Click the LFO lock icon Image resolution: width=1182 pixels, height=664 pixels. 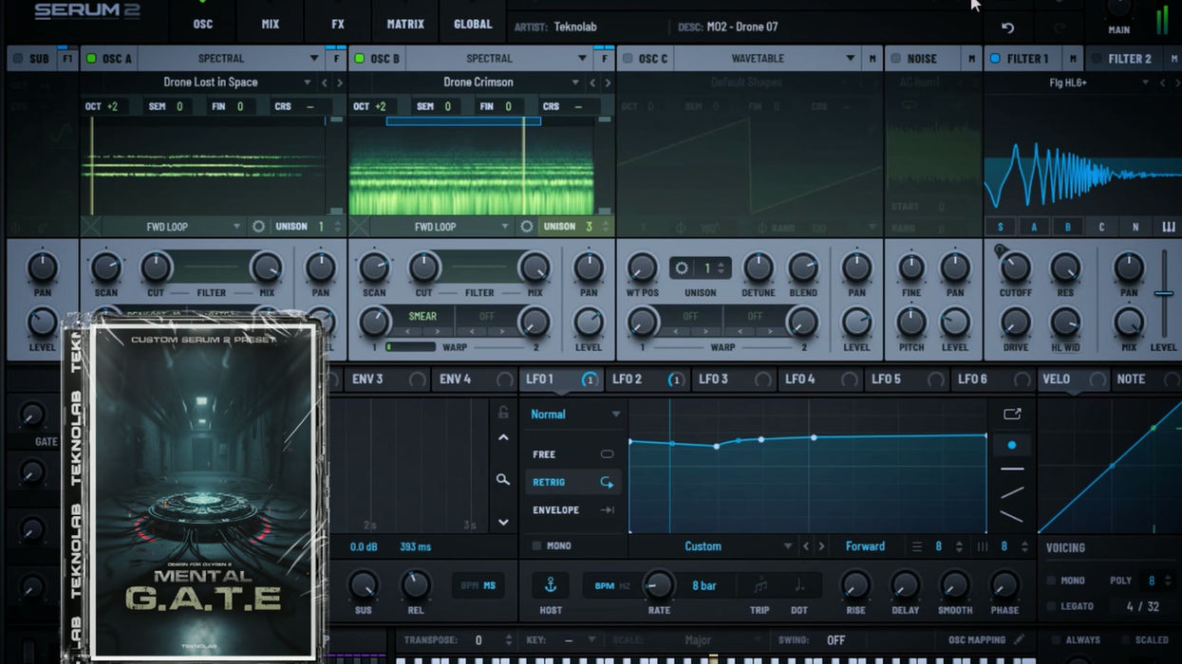click(x=503, y=412)
